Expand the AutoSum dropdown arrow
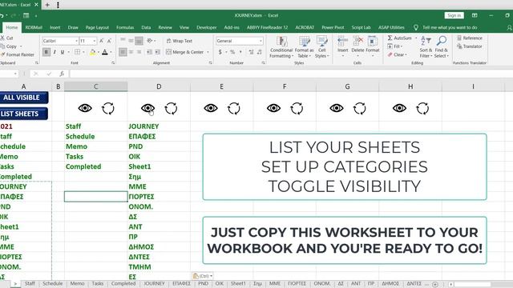Screen dimensions: 513x288 pos(416,38)
